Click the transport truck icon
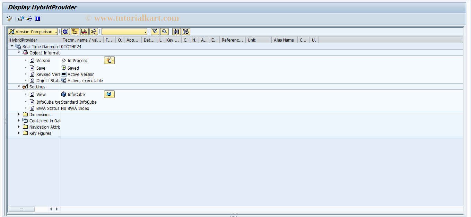The width and height of the screenshot is (471, 217). coord(84,32)
